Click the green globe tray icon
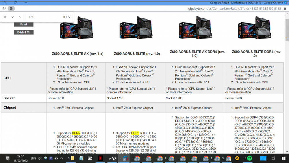Viewport: 289px width, 163px height. click(45, 158)
